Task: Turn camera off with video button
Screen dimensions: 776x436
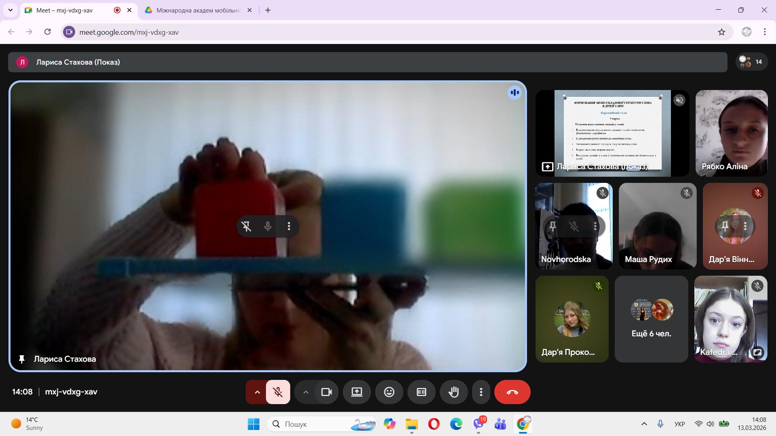Action: coord(326,392)
